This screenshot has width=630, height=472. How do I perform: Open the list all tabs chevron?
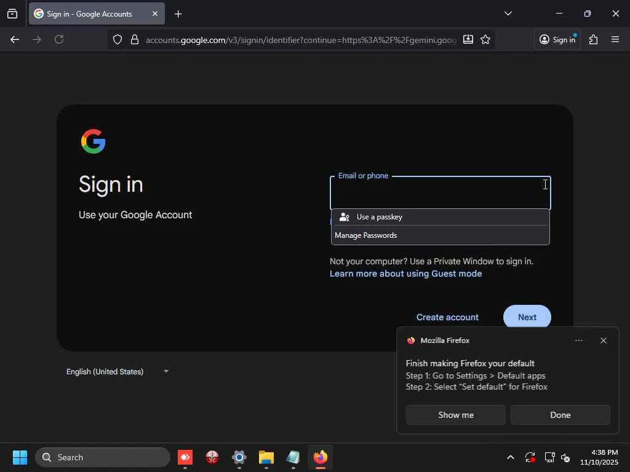(508, 14)
